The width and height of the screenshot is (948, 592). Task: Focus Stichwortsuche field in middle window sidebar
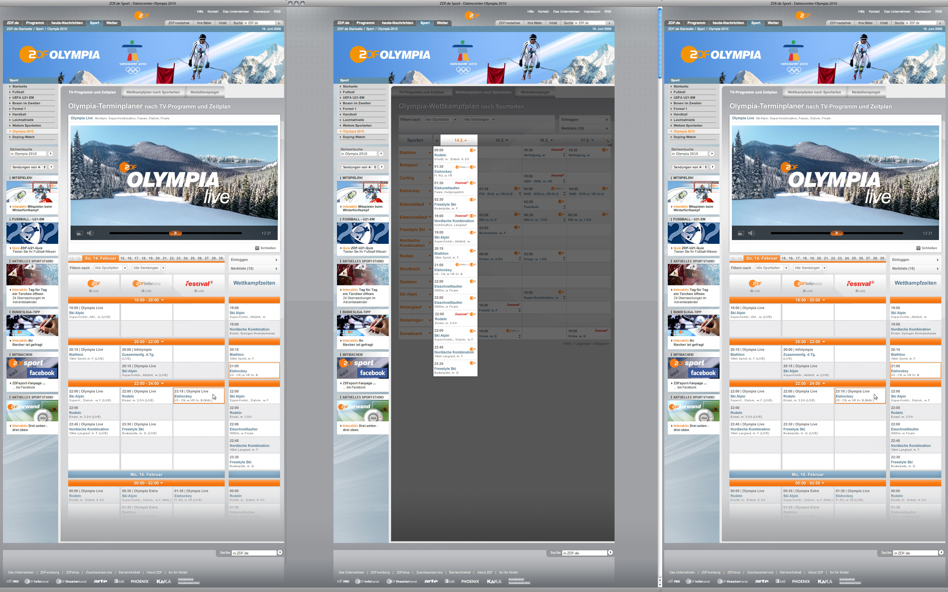tap(358, 154)
